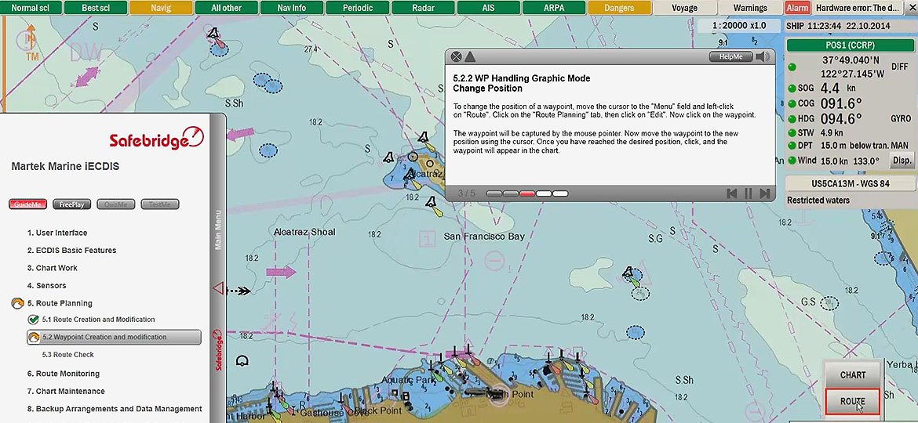Screen dimensions: 918x423
Task: Pause the tutorial playback
Action: point(748,193)
